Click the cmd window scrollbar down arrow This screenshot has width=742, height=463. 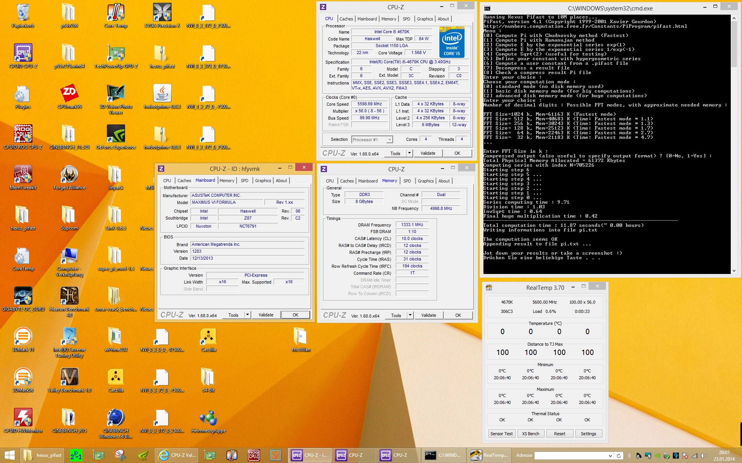tap(734, 271)
